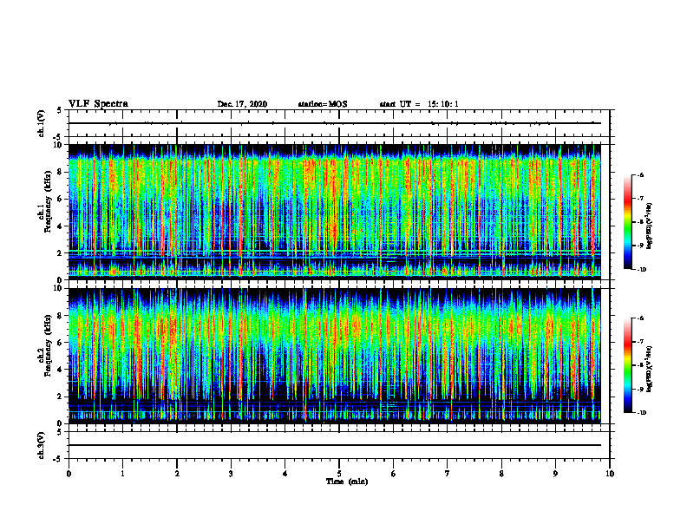Click the "Time (min)" x-axis label
Viewport: 687px width, 531px height.
347,482
